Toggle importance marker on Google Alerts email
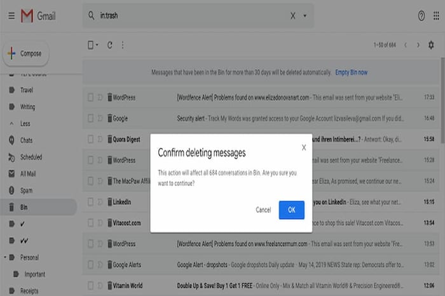Viewport: 445px width, 296px height. 100,265
